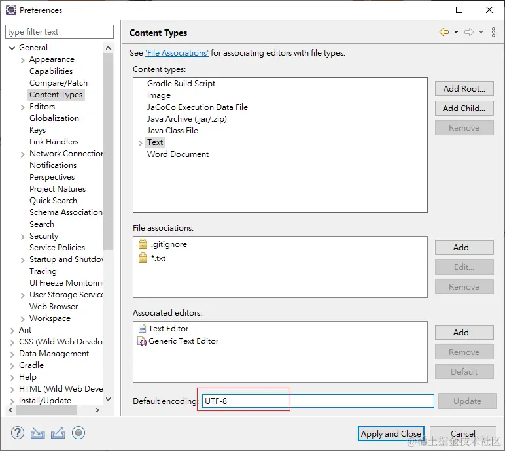Select Quick Search in the tree

coord(53,201)
